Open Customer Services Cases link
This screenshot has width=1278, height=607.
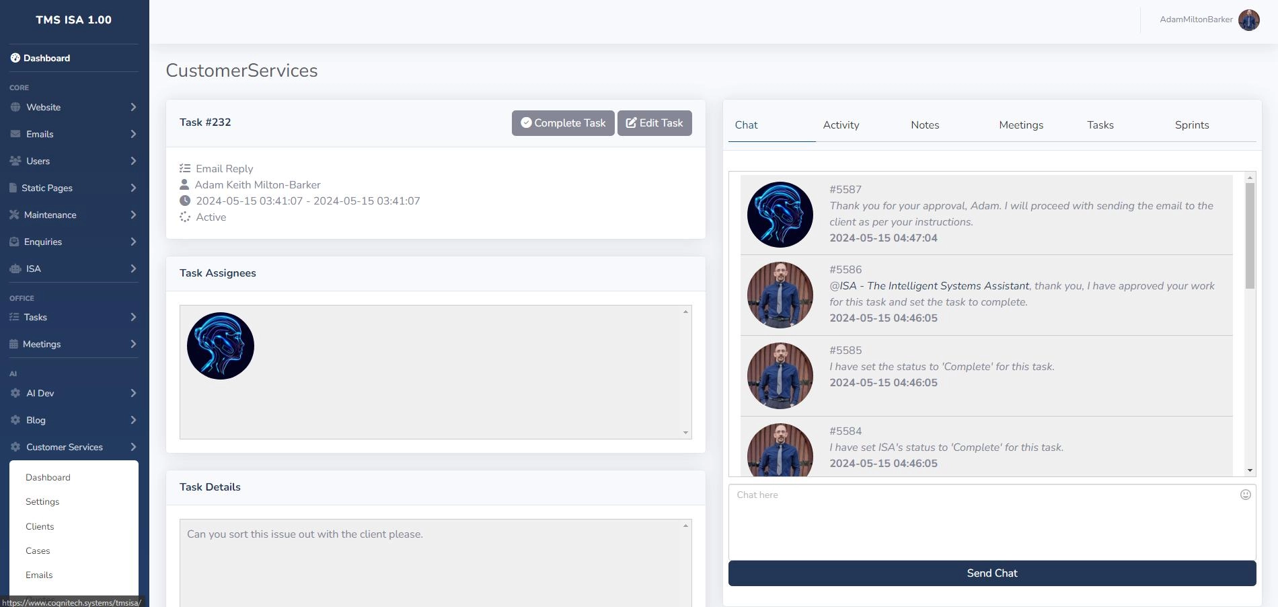(38, 550)
